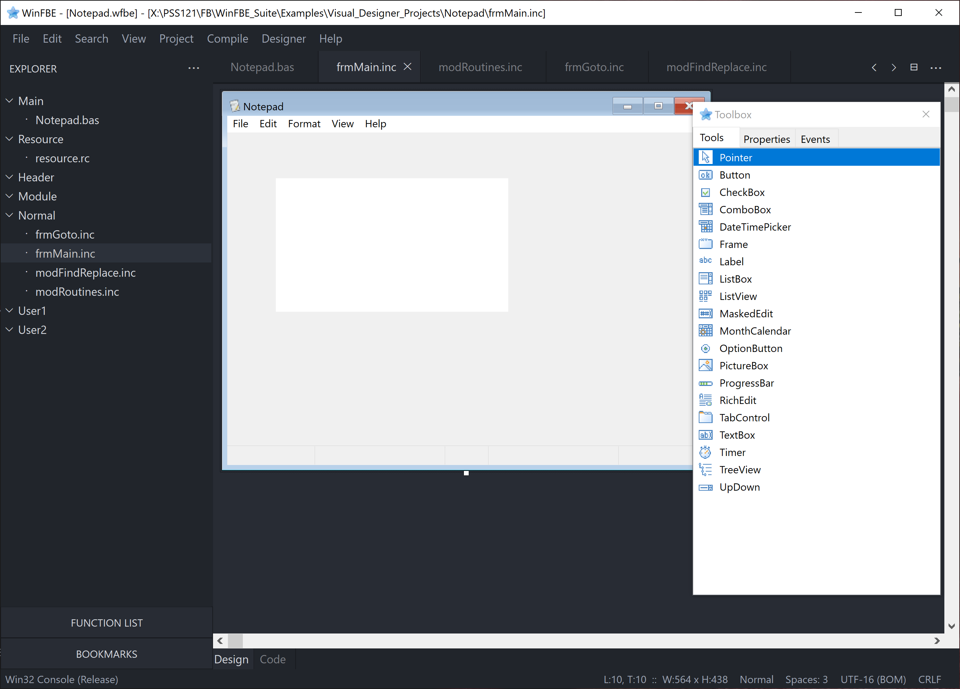Choose the TreeView tool icon
Viewport: 960px width, 689px height.
tap(705, 470)
